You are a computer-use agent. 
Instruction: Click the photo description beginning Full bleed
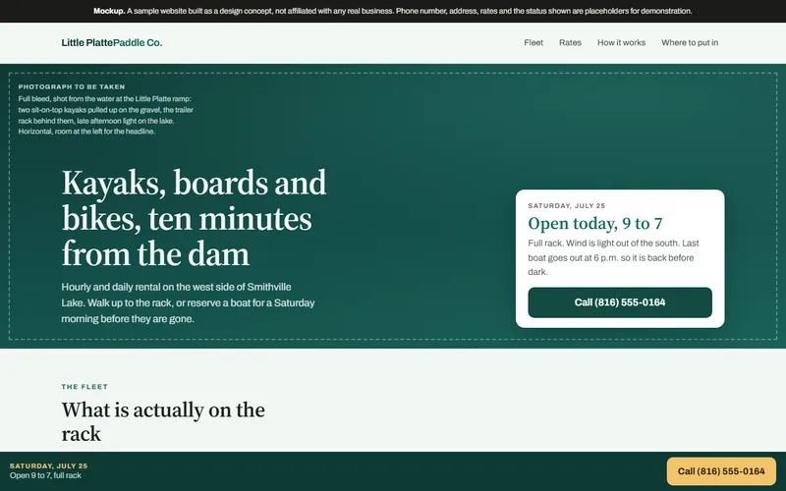click(106, 115)
